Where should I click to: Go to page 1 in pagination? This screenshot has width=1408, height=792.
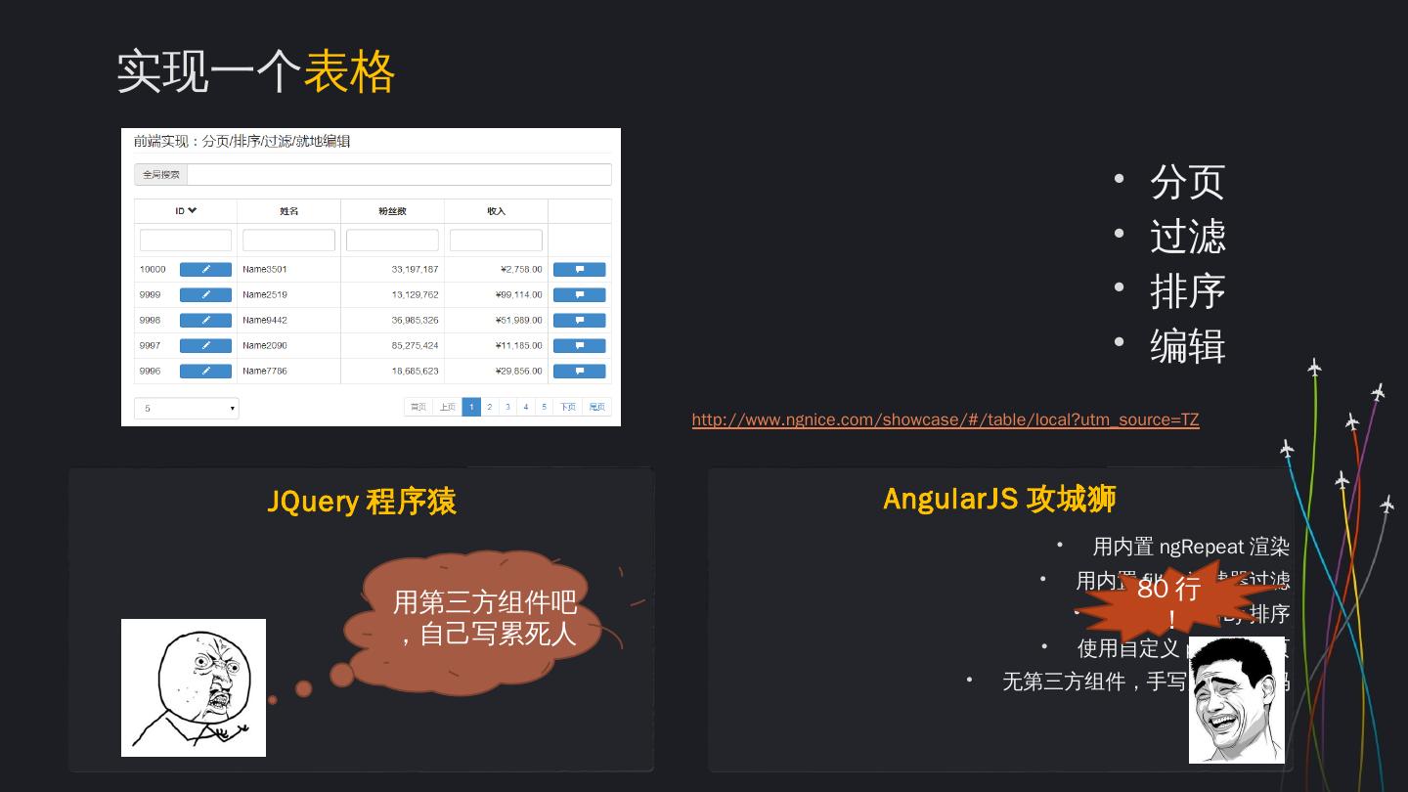click(x=471, y=408)
